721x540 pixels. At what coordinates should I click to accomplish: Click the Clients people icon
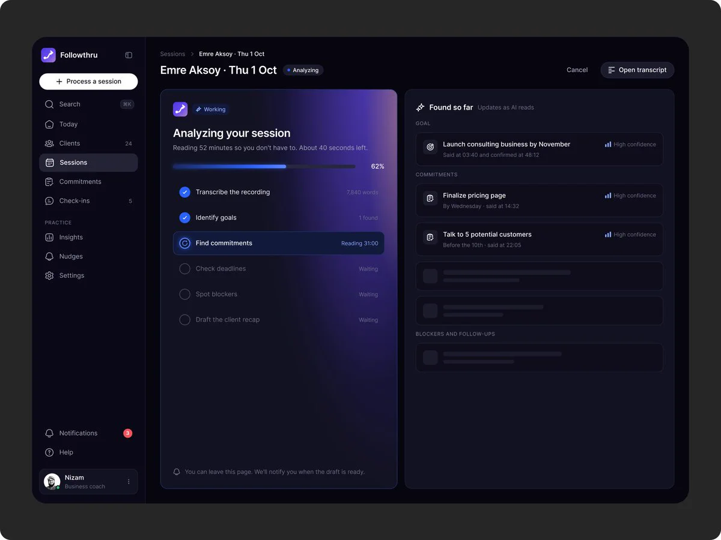point(49,143)
